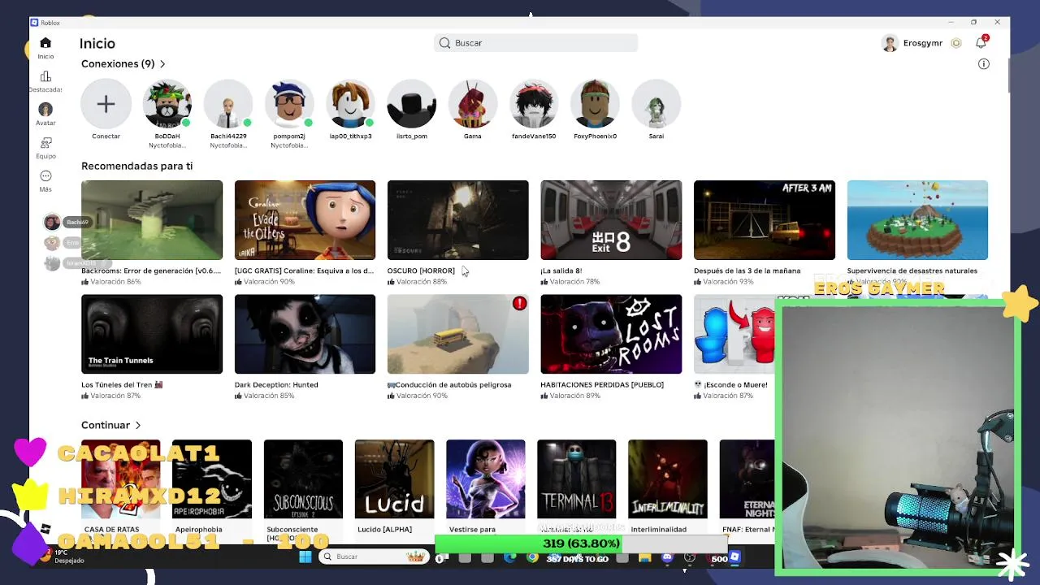This screenshot has width=1040, height=585.
Task: Open lap00_tithxp3 friend avatar
Action: 350,104
